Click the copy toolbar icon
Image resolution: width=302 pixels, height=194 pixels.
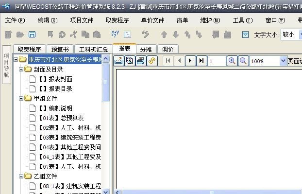(x=85, y=35)
